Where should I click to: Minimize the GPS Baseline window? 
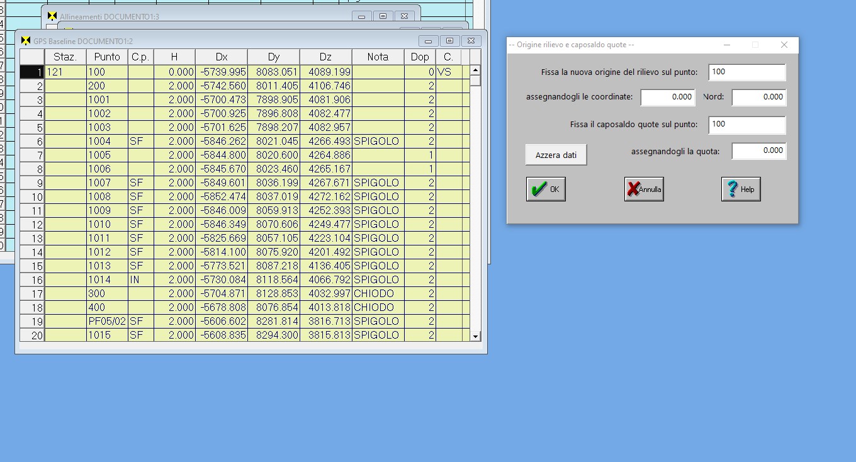coord(428,41)
